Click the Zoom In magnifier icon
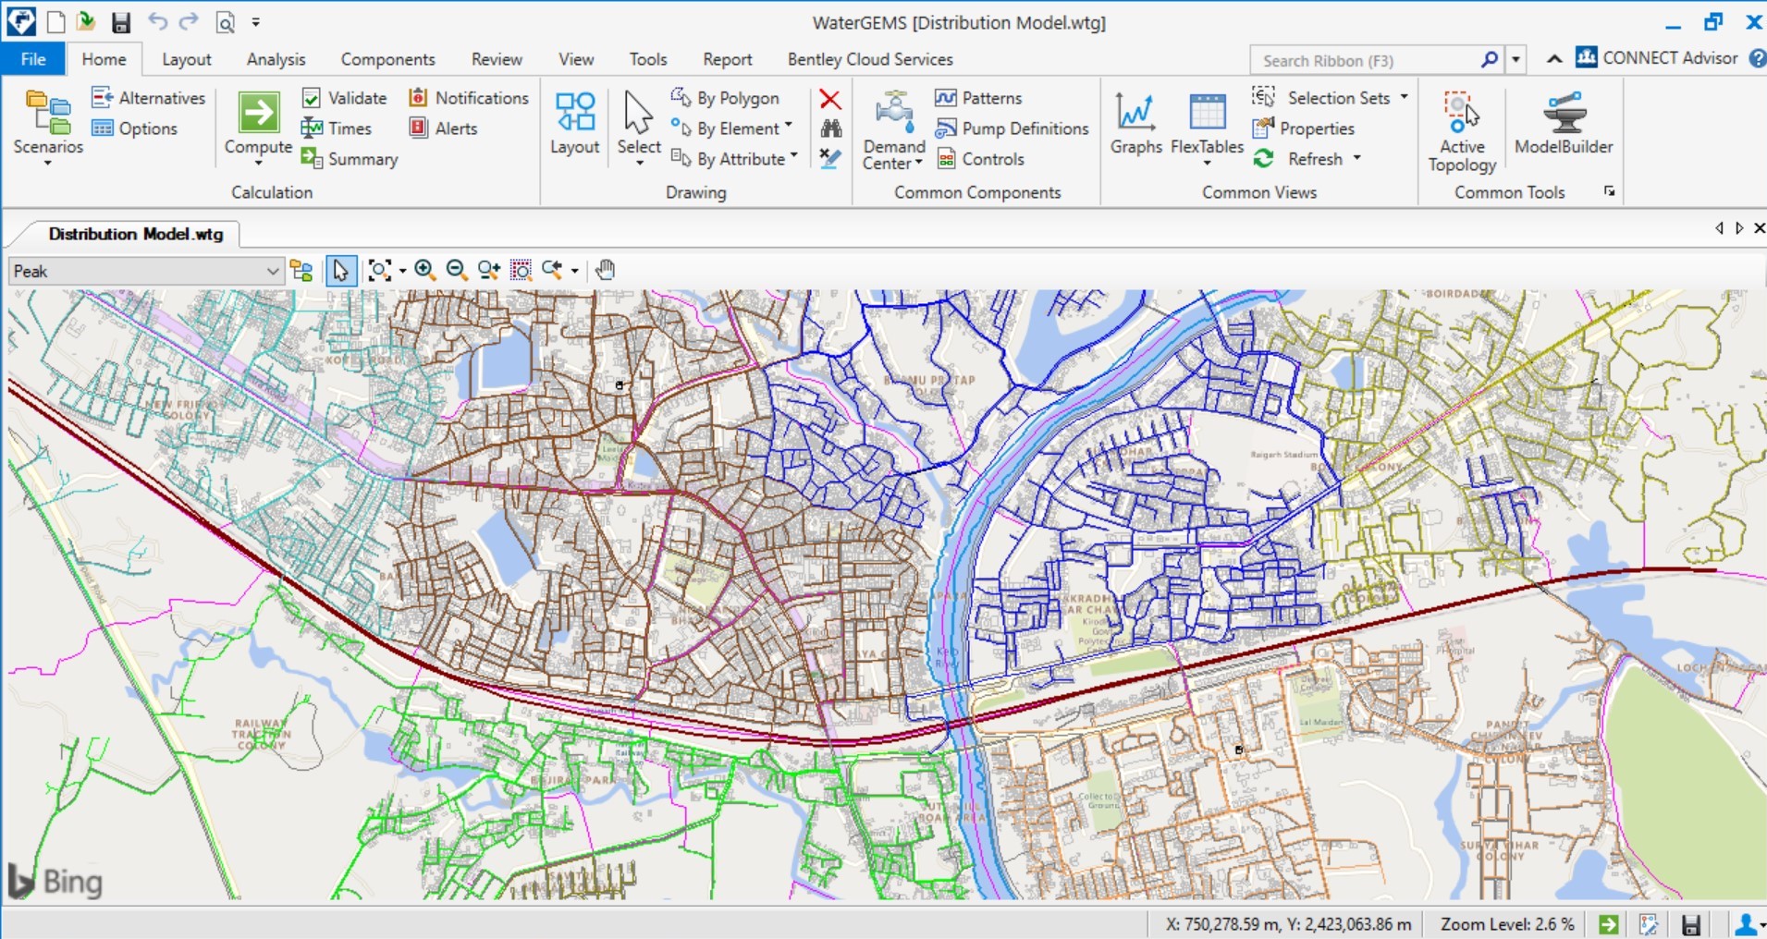This screenshot has width=1767, height=939. pos(425,270)
